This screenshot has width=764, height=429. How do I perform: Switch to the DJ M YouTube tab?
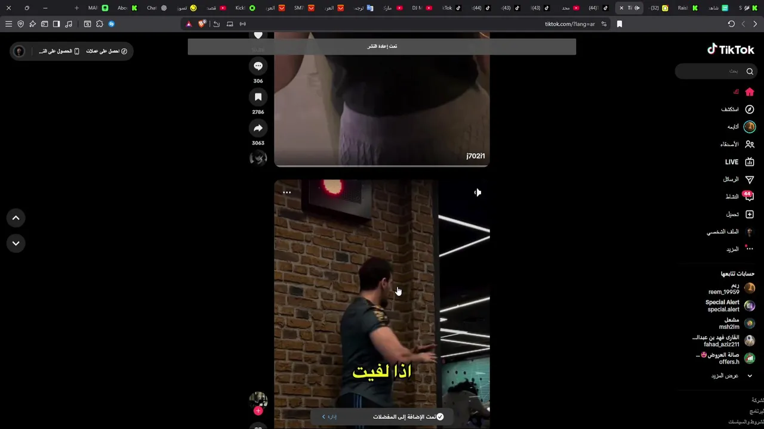(422, 8)
